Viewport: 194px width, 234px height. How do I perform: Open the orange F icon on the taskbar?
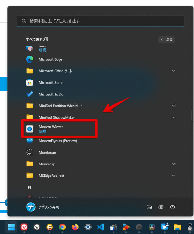coord(49,227)
